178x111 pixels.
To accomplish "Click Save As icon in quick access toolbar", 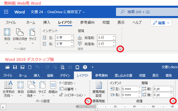I will coord(22,67).
